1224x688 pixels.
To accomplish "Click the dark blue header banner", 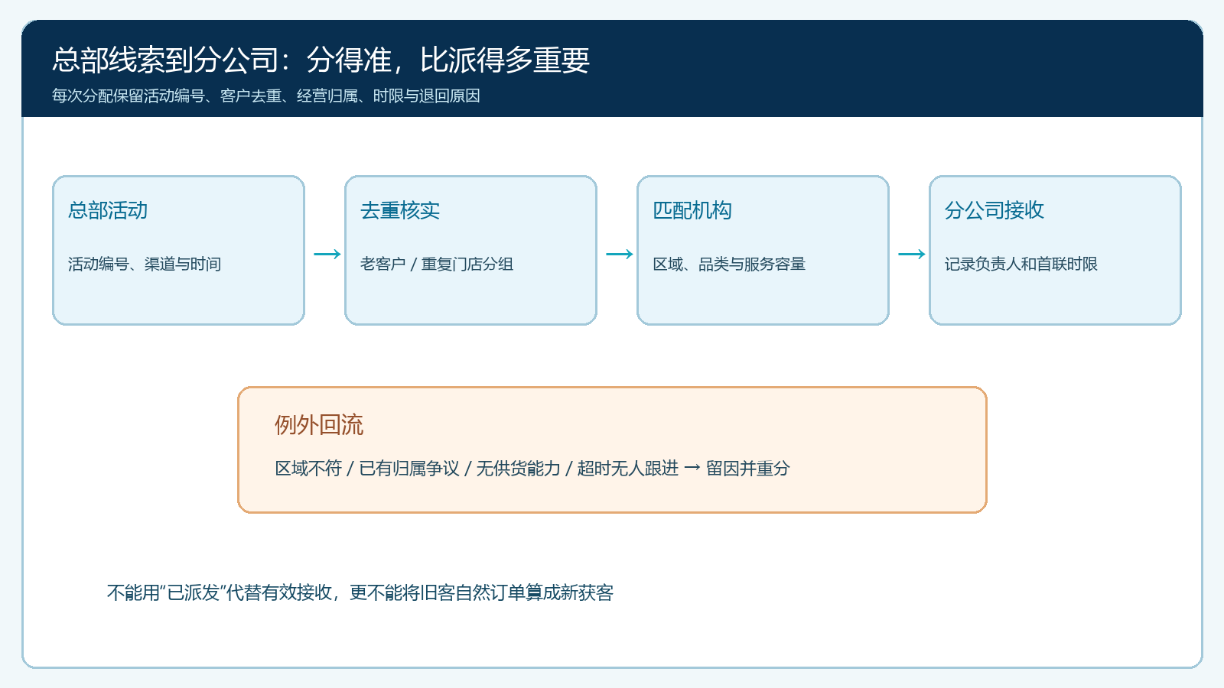I will 612,69.
